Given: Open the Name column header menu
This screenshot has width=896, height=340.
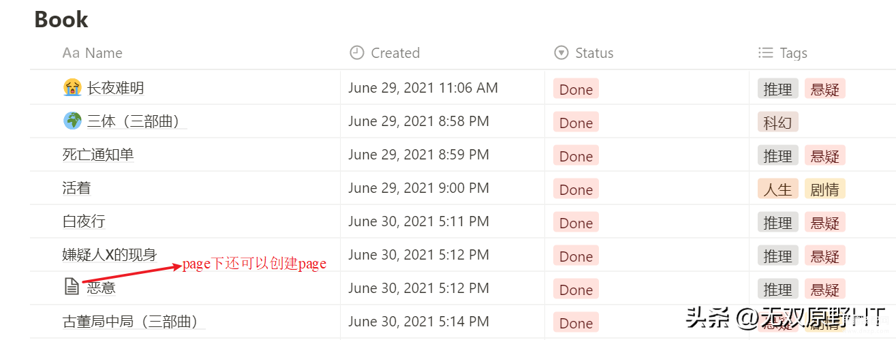Looking at the screenshot, I should click(185, 53).
